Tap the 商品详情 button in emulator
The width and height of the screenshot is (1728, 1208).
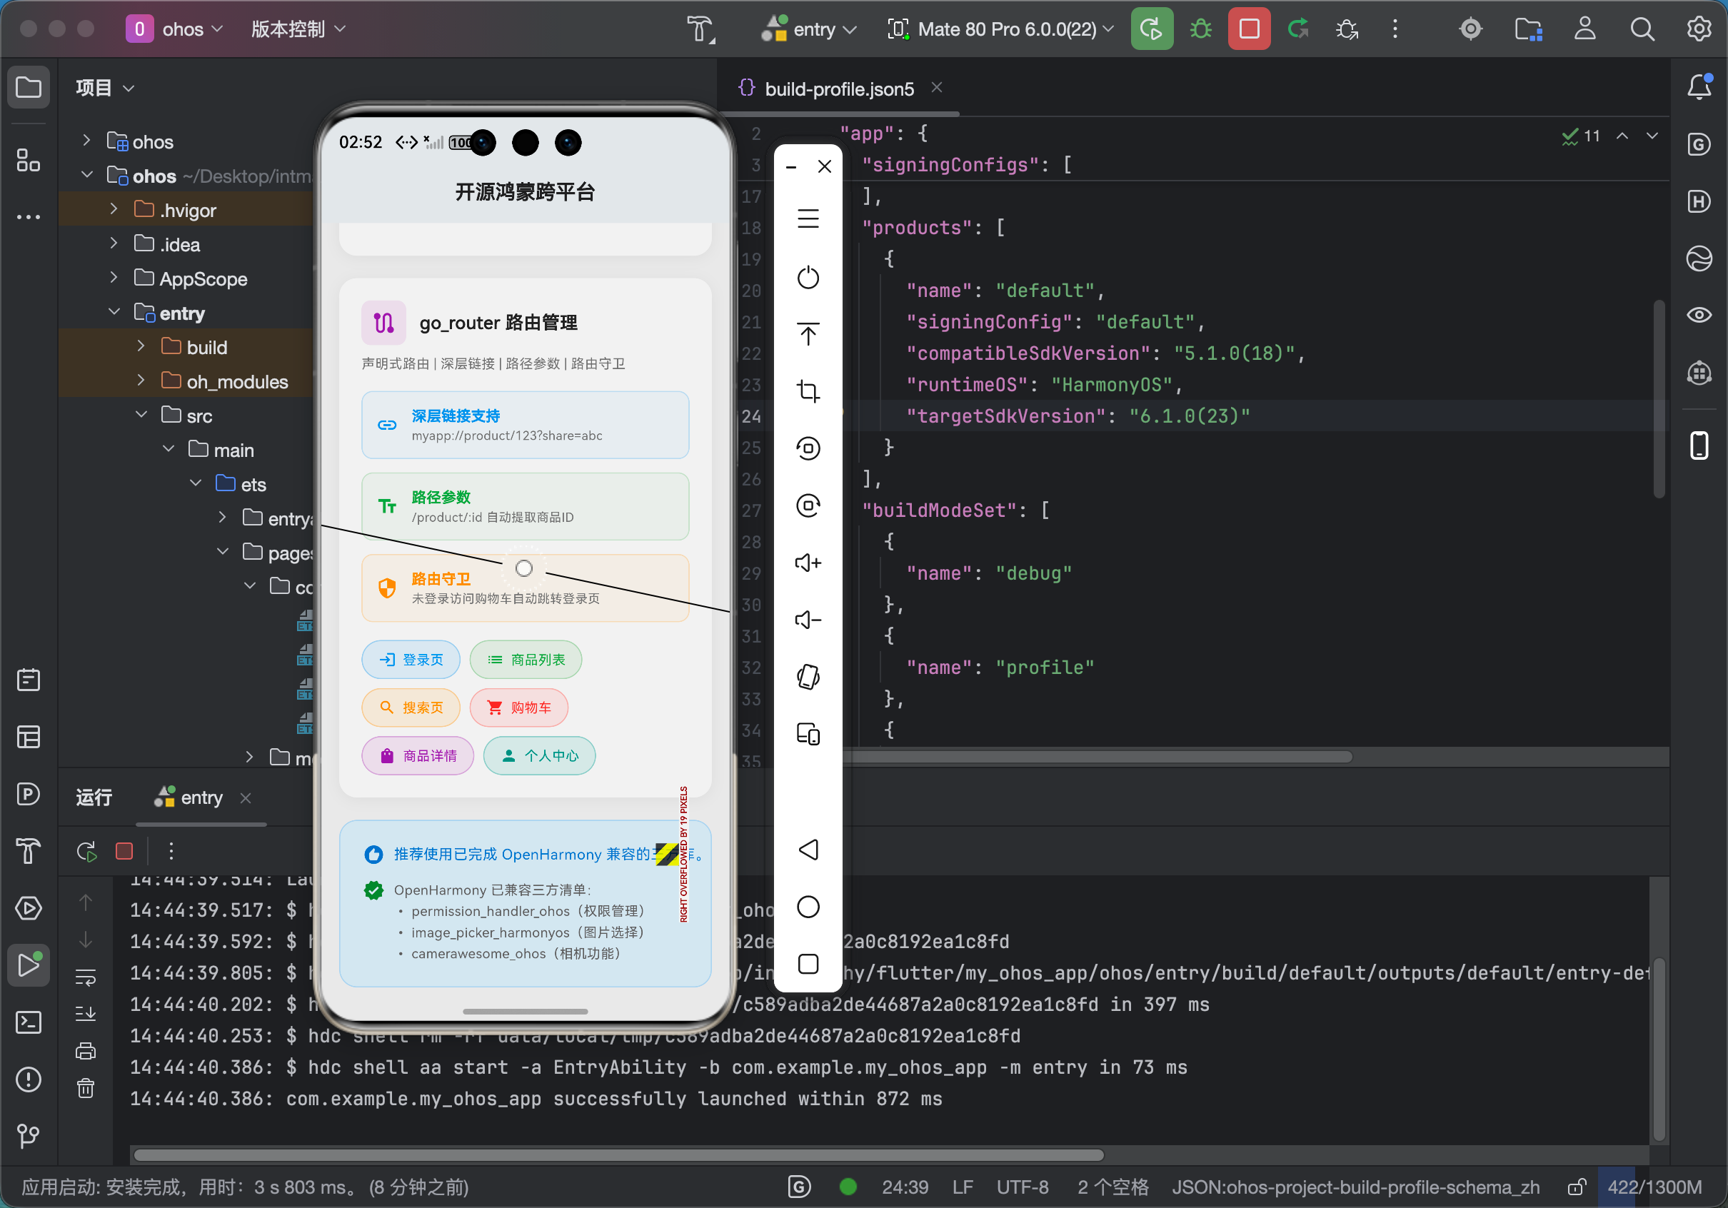pyautogui.click(x=418, y=755)
